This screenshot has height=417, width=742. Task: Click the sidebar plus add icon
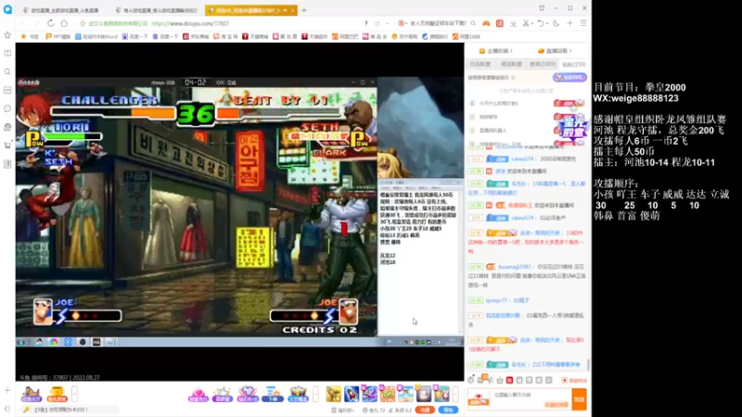coord(7,390)
